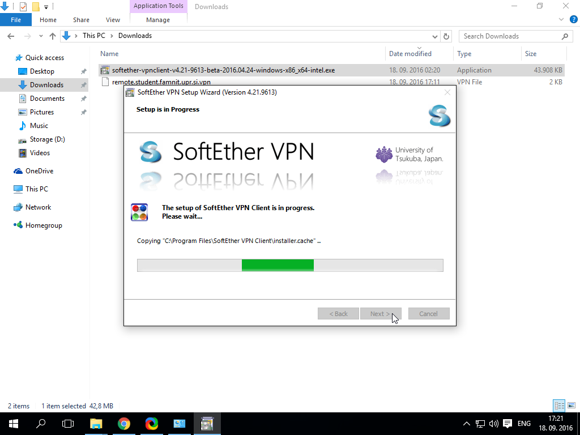Select Network in the navigation pane
Image resolution: width=580 pixels, height=435 pixels.
click(38, 207)
